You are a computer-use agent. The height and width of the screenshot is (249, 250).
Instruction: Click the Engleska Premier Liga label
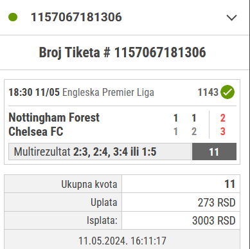pos(108,93)
